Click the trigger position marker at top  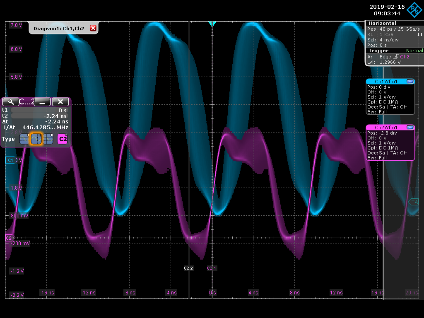[x=212, y=24]
